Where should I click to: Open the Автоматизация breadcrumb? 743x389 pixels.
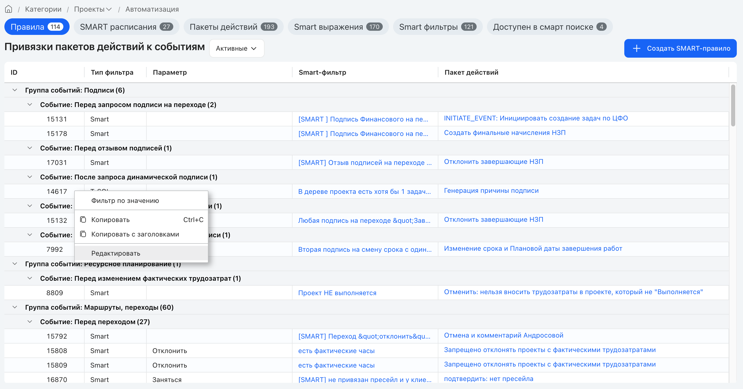pyautogui.click(x=152, y=9)
